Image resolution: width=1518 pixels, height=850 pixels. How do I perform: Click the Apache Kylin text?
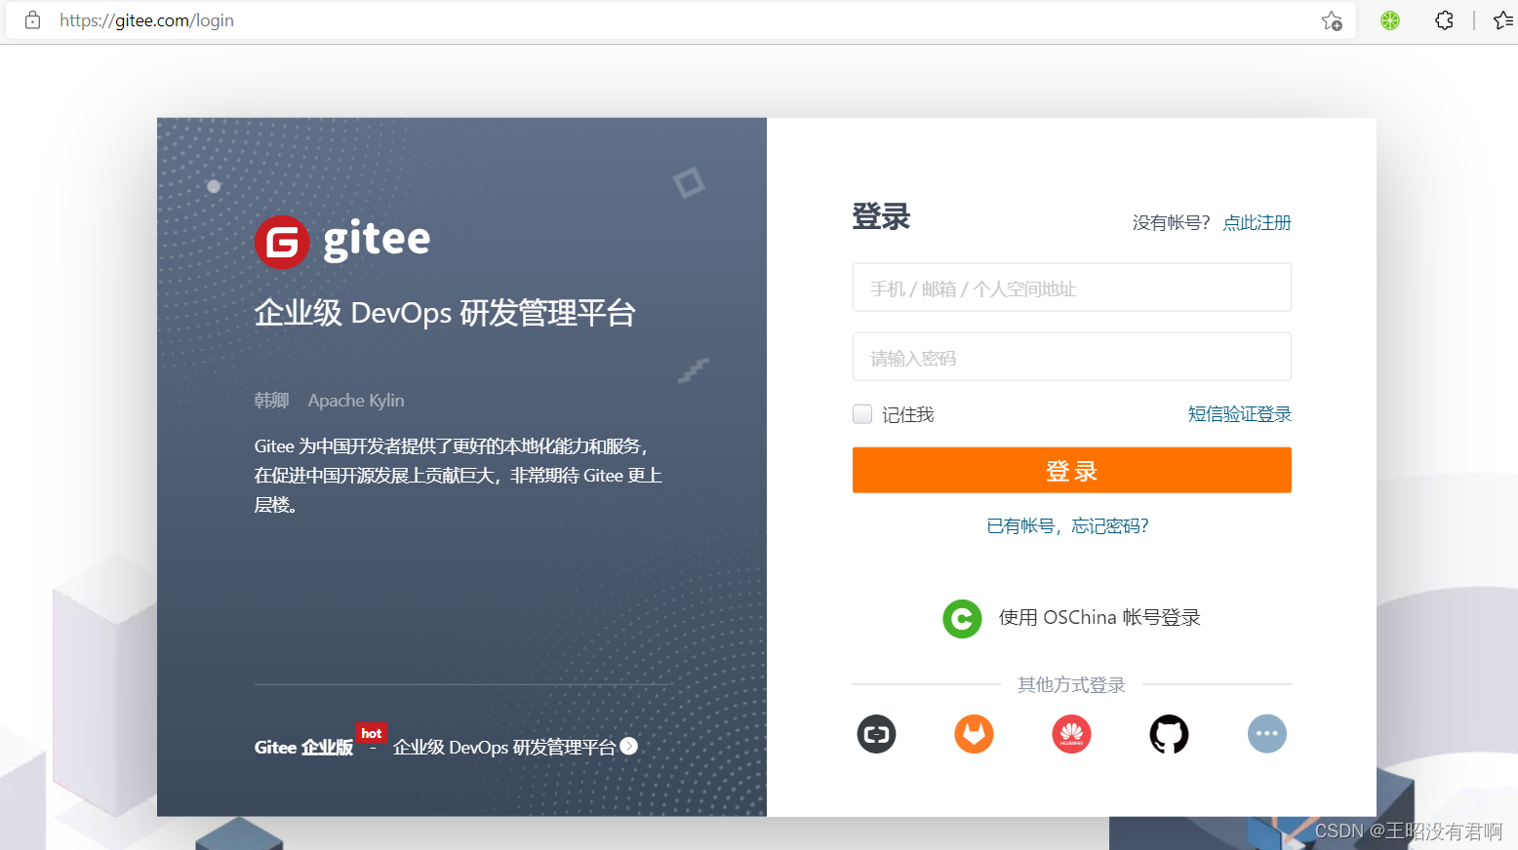point(356,401)
